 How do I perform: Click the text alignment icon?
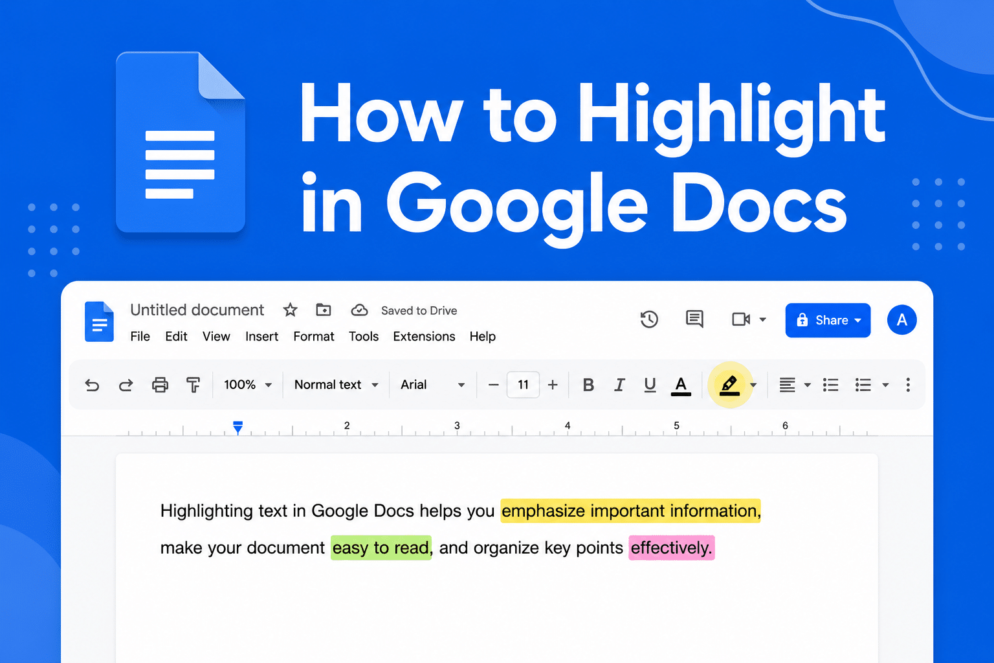pos(788,385)
